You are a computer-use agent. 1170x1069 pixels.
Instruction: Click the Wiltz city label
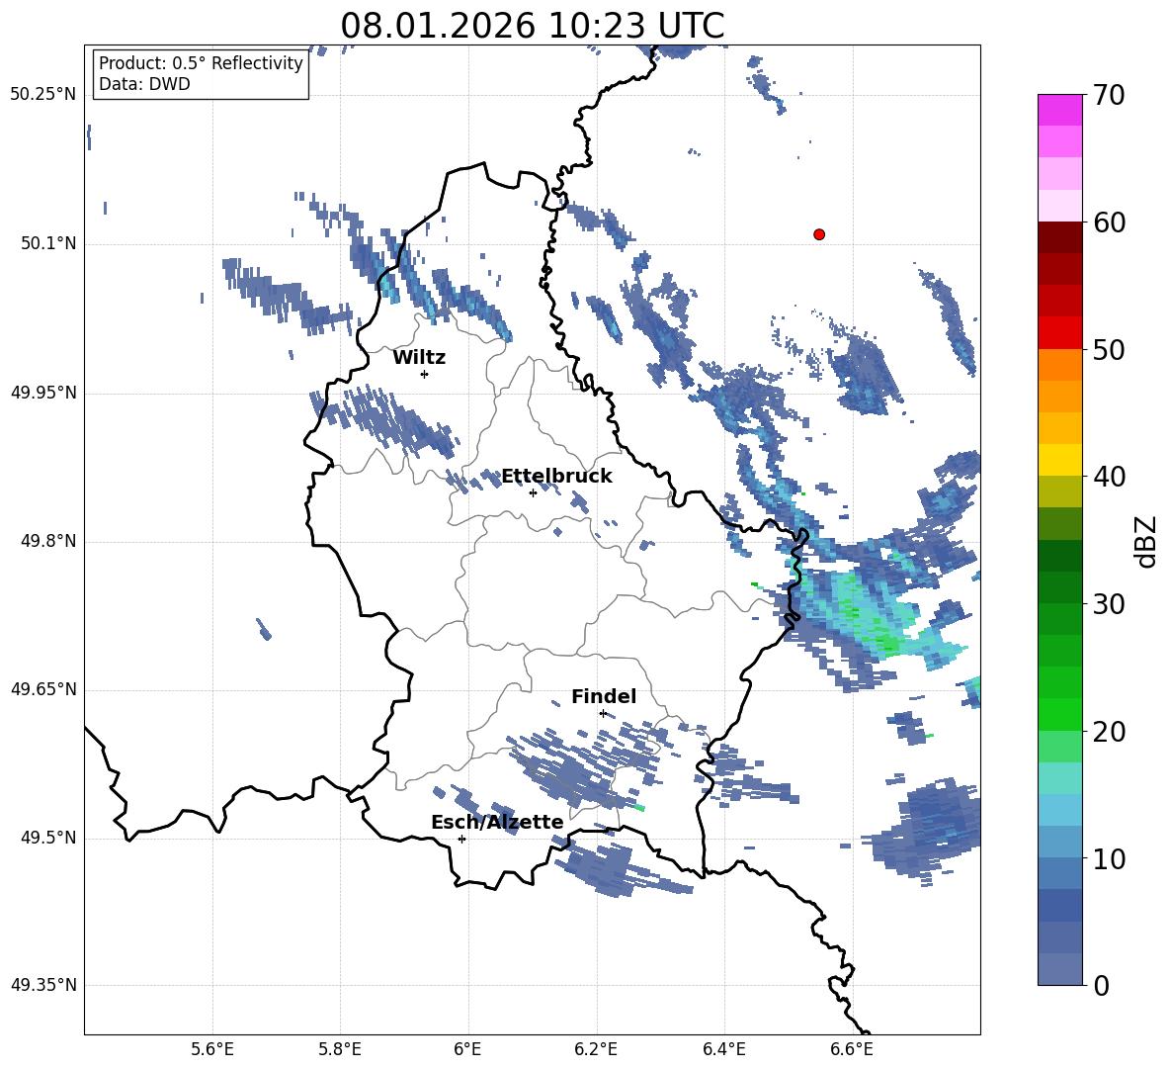419,358
